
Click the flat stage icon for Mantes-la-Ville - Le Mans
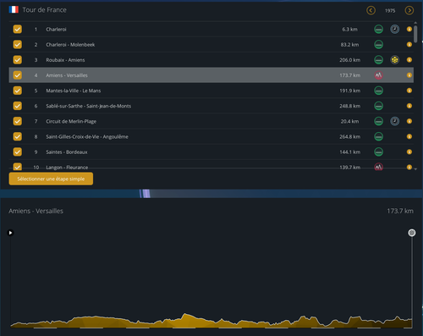[378, 91]
